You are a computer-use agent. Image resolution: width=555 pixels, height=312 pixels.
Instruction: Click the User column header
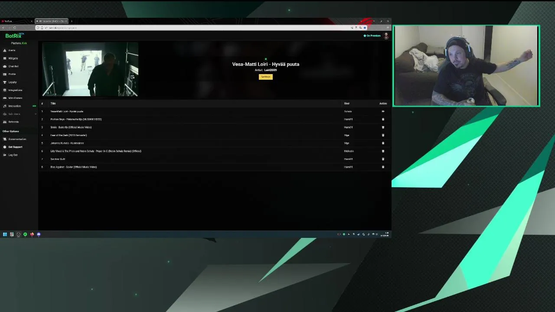pyautogui.click(x=347, y=104)
